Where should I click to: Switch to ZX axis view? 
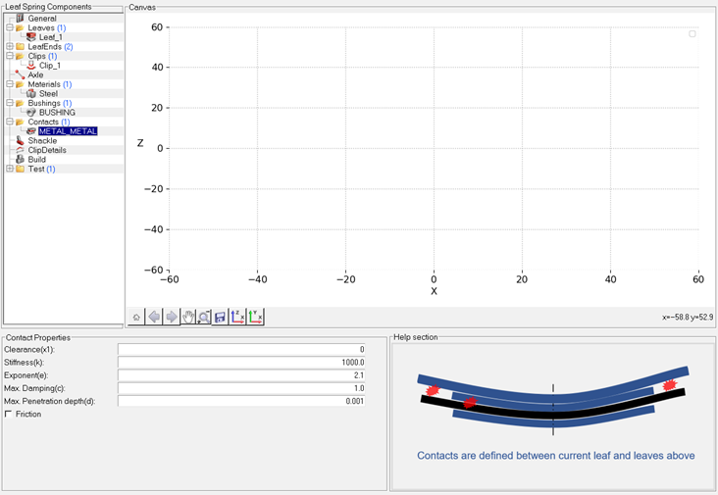(238, 317)
